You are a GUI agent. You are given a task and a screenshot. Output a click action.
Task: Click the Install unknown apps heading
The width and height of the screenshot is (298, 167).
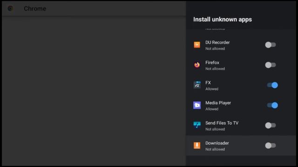point(223,19)
